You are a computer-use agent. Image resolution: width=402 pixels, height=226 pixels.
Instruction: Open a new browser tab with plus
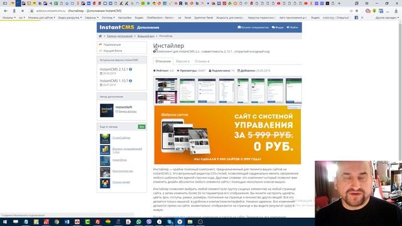(339, 3)
